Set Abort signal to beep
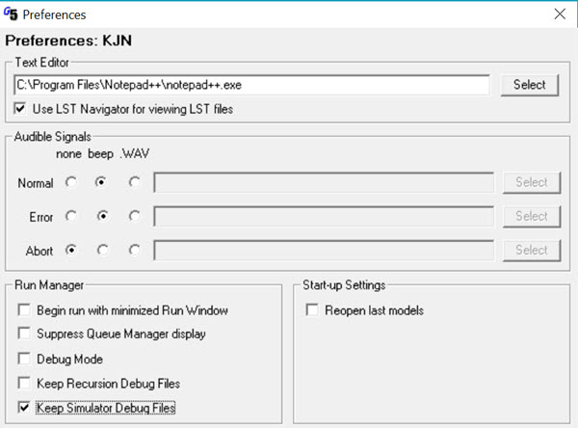Screen dimensions: 578x428 click(101, 250)
